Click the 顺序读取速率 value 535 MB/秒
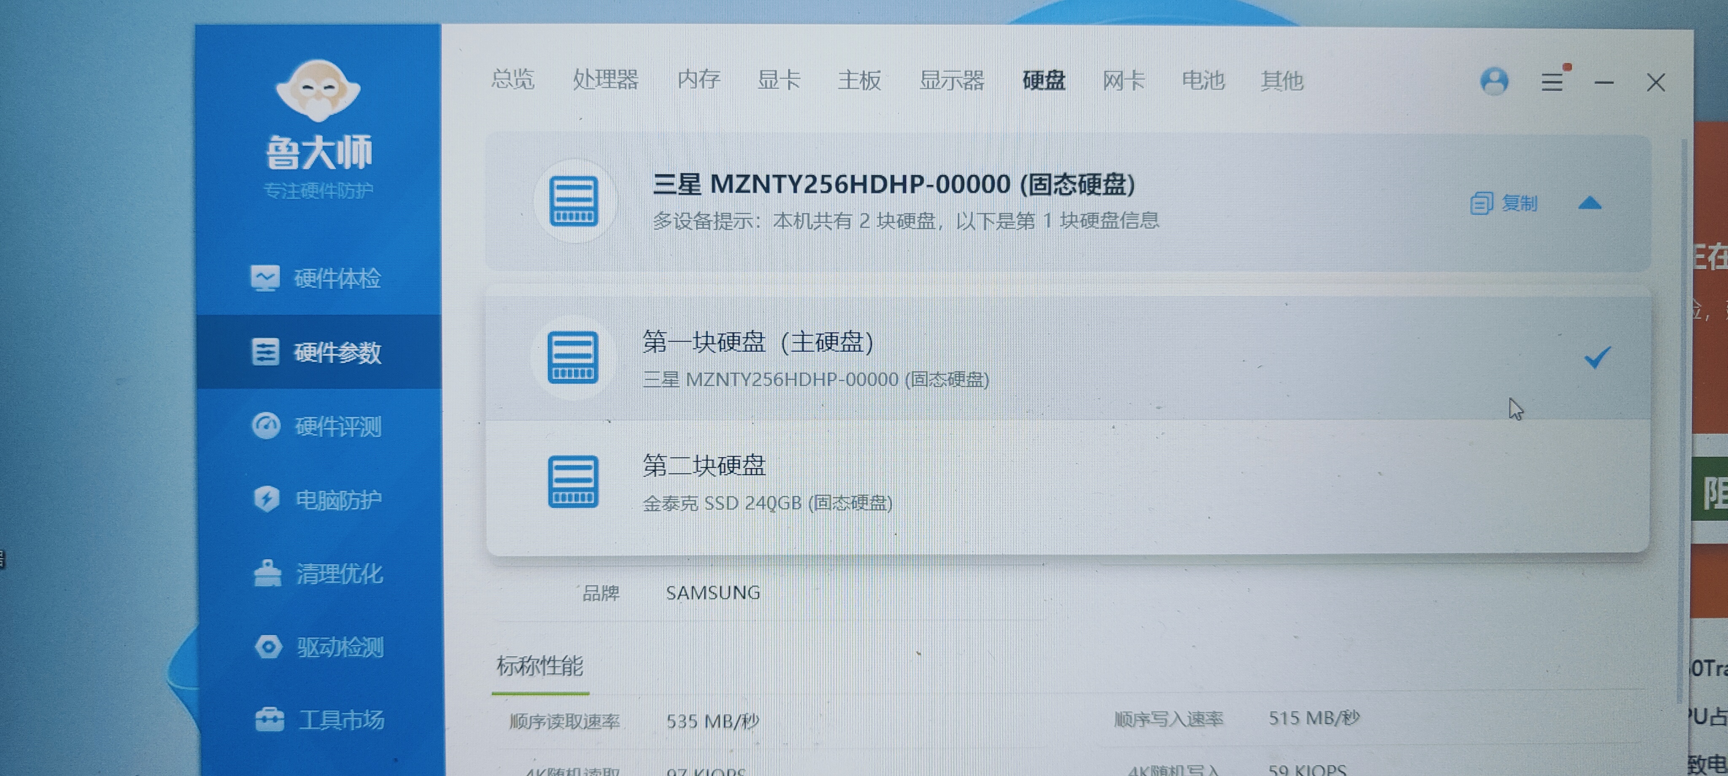 pos(713,722)
